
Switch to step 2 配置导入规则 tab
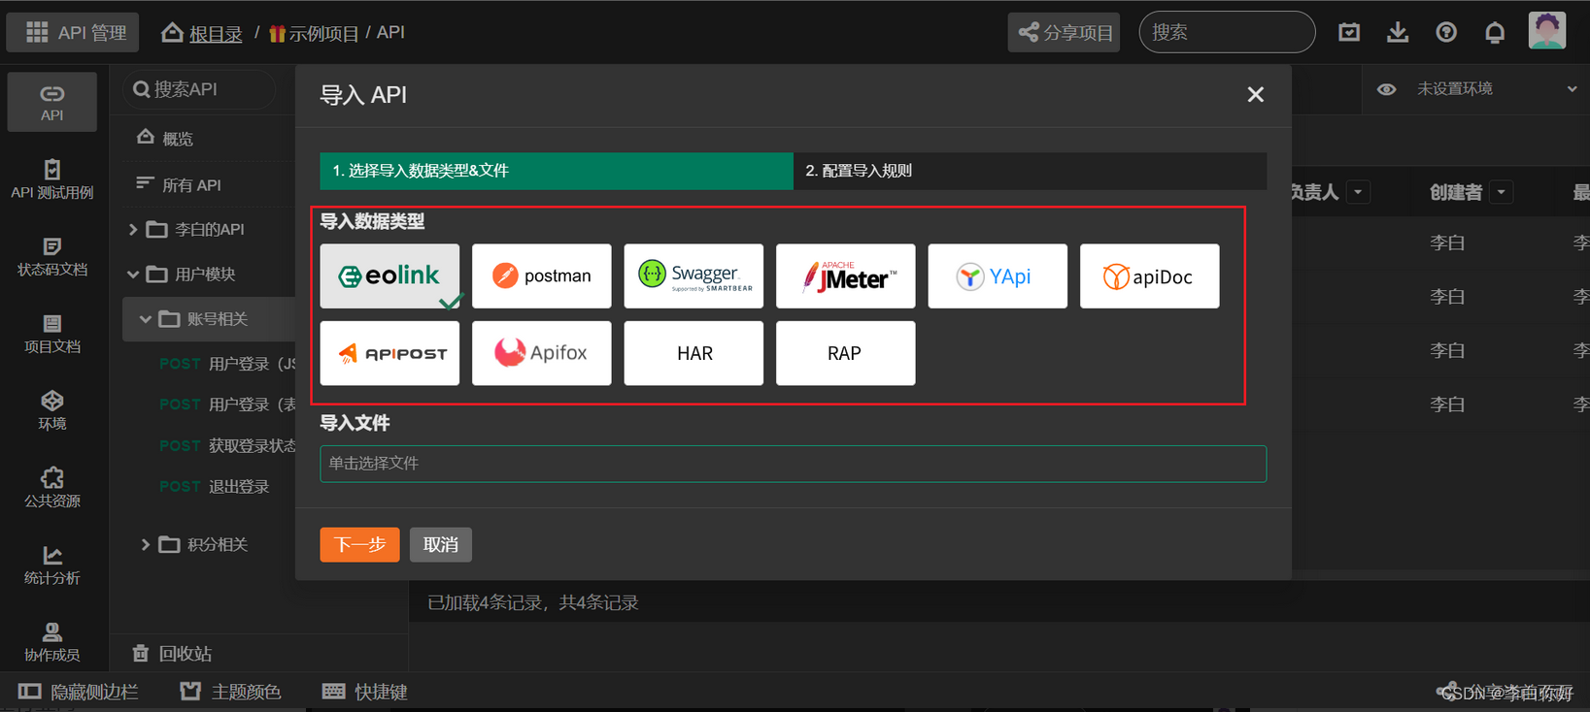click(1030, 171)
